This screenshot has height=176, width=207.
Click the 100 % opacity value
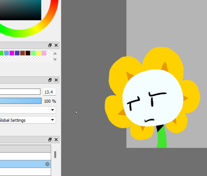50,101
